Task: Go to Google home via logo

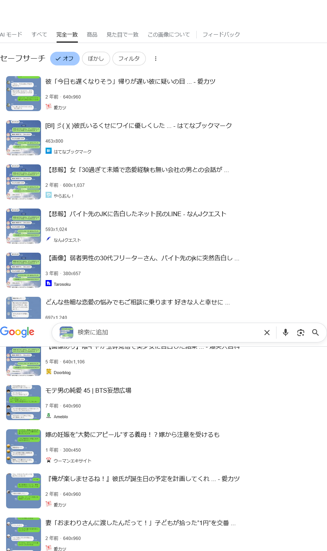Action: (x=17, y=332)
